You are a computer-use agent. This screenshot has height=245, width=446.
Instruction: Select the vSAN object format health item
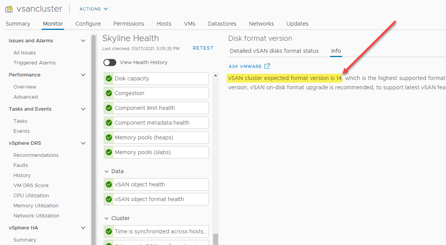tap(149, 199)
